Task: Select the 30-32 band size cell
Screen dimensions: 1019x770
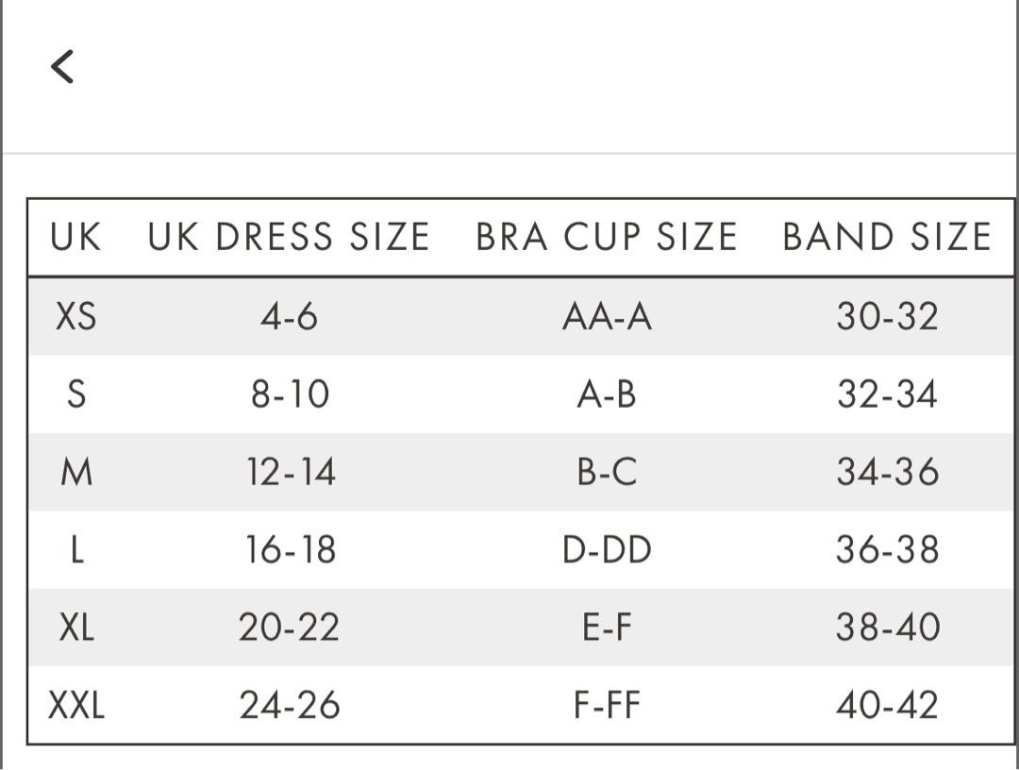Action: coord(887,317)
